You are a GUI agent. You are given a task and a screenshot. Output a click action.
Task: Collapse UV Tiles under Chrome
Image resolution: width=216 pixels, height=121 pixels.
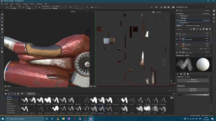click(x=179, y=16)
